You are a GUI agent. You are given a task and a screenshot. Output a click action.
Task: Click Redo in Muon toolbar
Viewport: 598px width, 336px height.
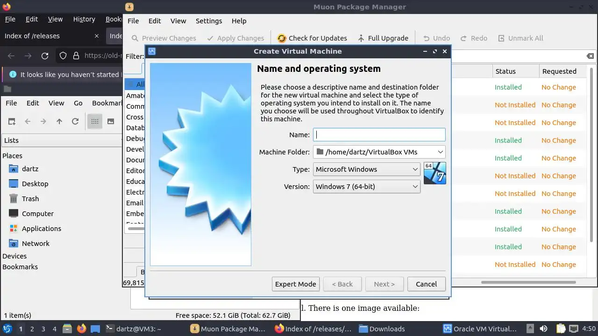point(474,38)
